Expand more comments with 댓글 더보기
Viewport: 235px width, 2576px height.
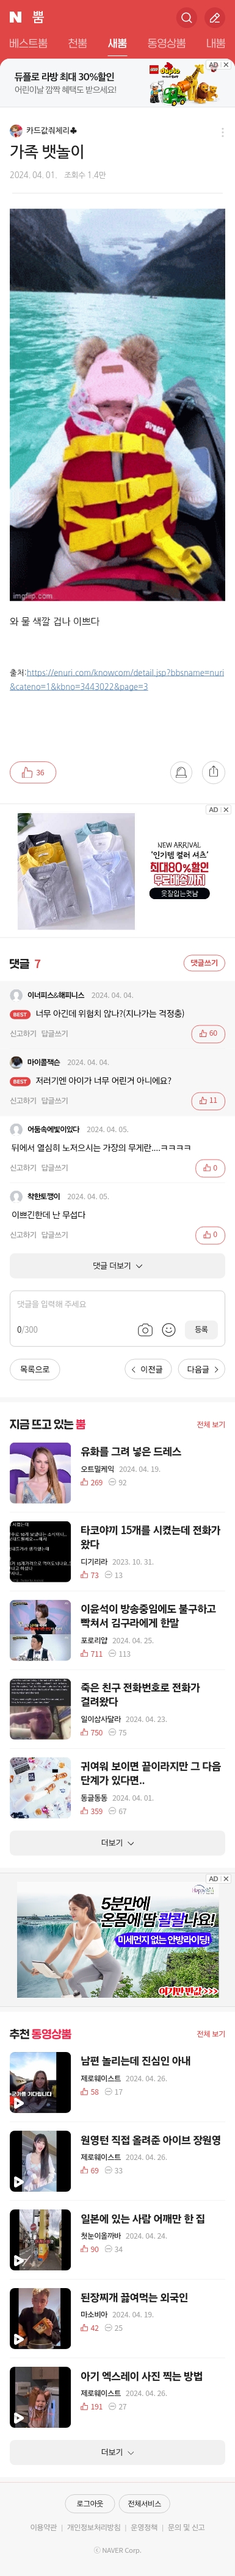tap(117, 1266)
